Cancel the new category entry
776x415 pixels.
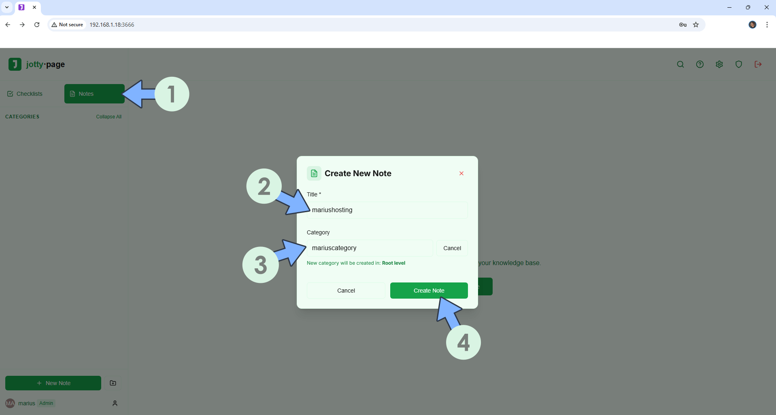[x=452, y=248]
